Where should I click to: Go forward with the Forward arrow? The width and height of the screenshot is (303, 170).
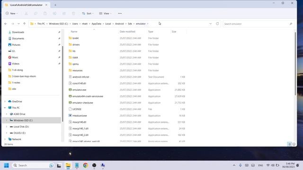coord(12,24)
